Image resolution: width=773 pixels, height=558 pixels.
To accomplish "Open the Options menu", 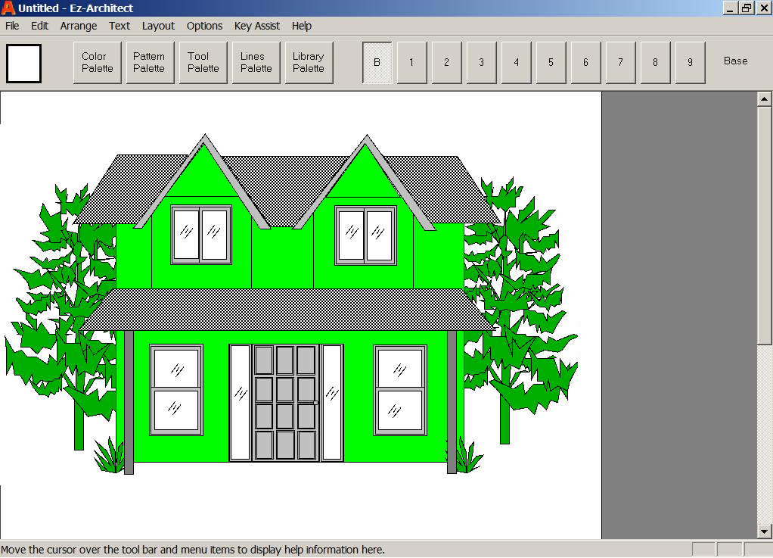I will coord(204,26).
